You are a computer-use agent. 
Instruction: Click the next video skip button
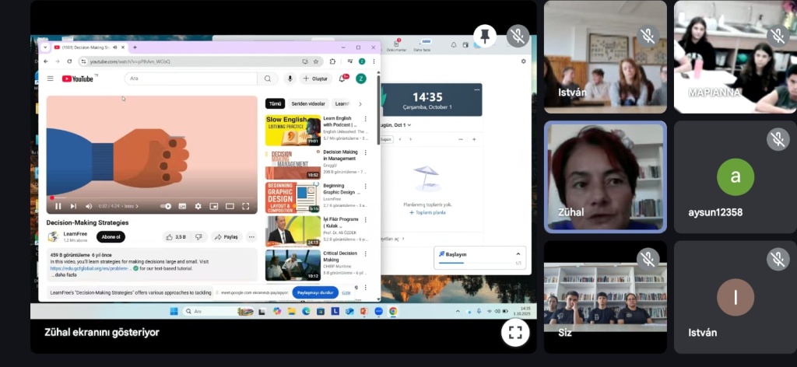(x=73, y=206)
